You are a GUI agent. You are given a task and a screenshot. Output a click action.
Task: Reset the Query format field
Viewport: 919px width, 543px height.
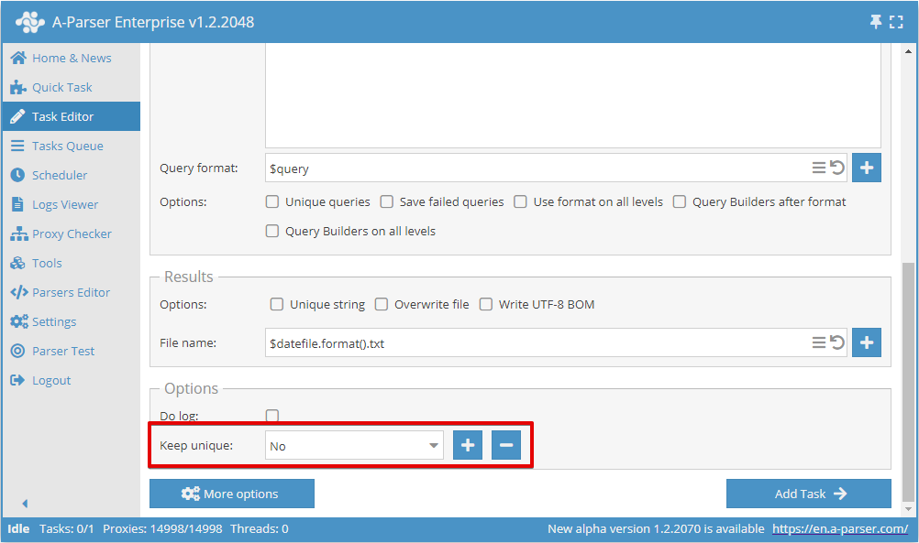click(836, 168)
